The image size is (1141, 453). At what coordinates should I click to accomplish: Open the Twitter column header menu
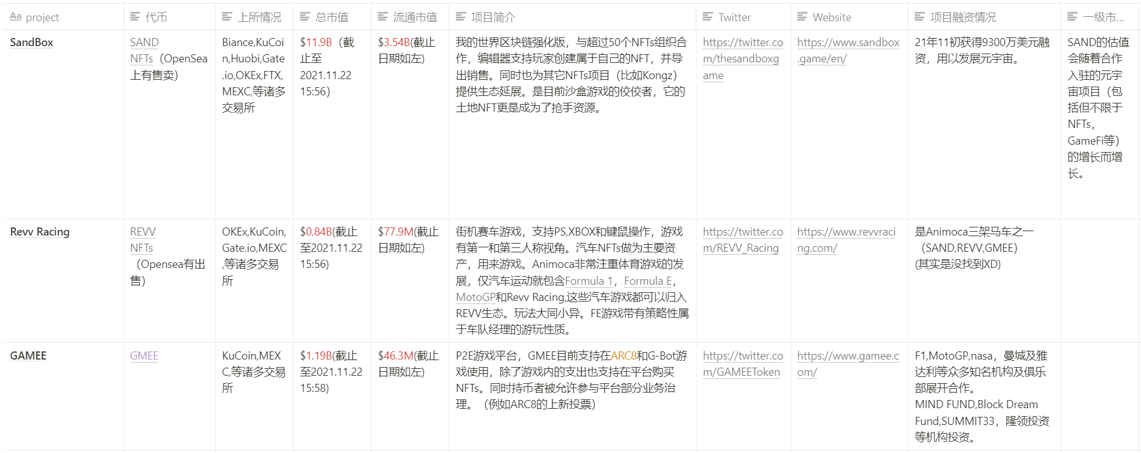coord(743,17)
